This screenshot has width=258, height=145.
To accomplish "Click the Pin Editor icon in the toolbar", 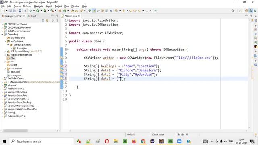I will click(155, 11).
